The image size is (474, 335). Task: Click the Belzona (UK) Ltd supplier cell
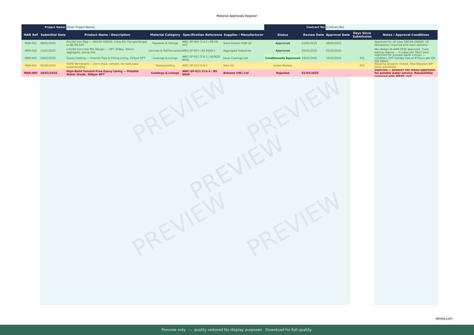[x=236, y=73]
